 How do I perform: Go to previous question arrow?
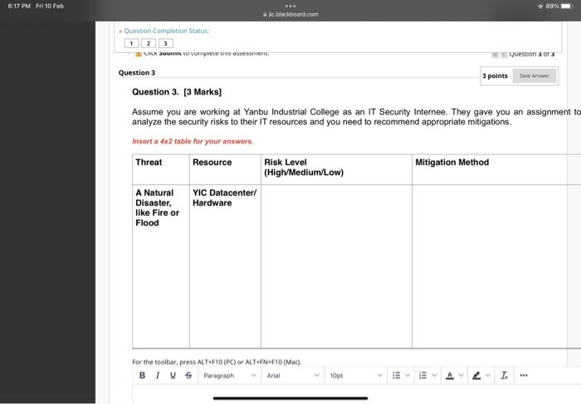[504, 55]
